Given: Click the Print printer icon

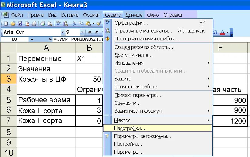Looking at the screenshot, I should tap(42, 23).
